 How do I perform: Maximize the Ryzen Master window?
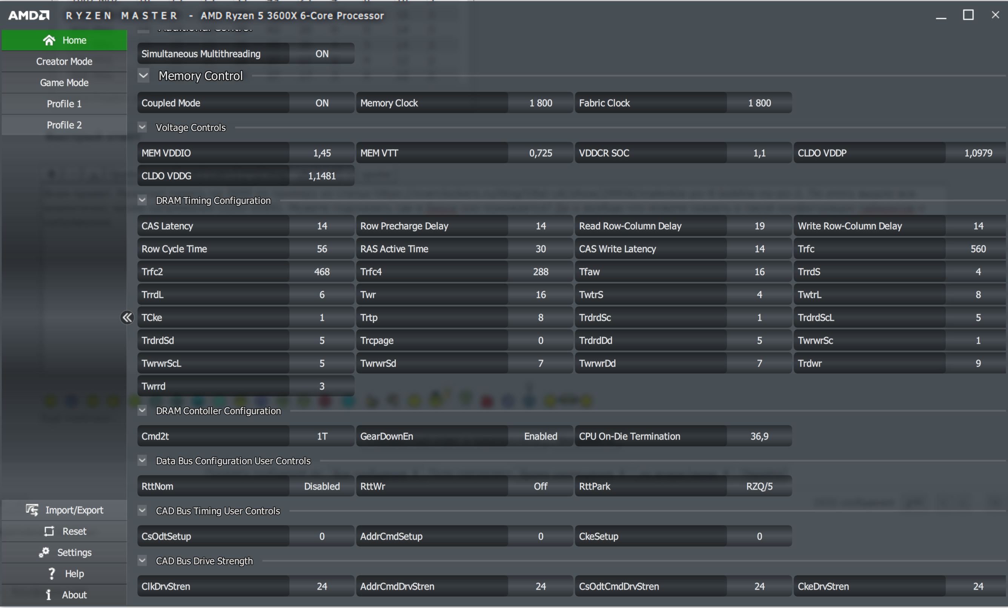pyautogui.click(x=968, y=15)
